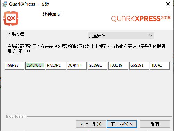Open the 完全安装 installation type dropdown
The image size is (174, 131).
[121, 36]
